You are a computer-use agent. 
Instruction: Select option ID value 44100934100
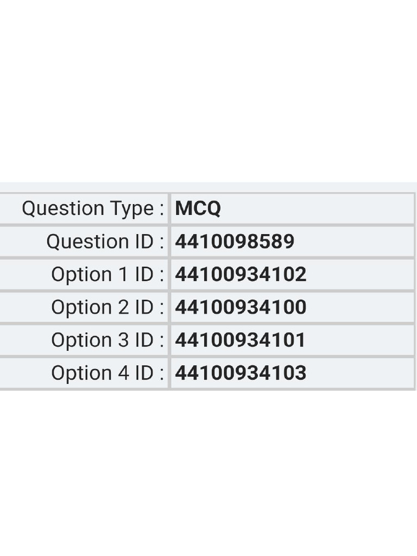241,307
